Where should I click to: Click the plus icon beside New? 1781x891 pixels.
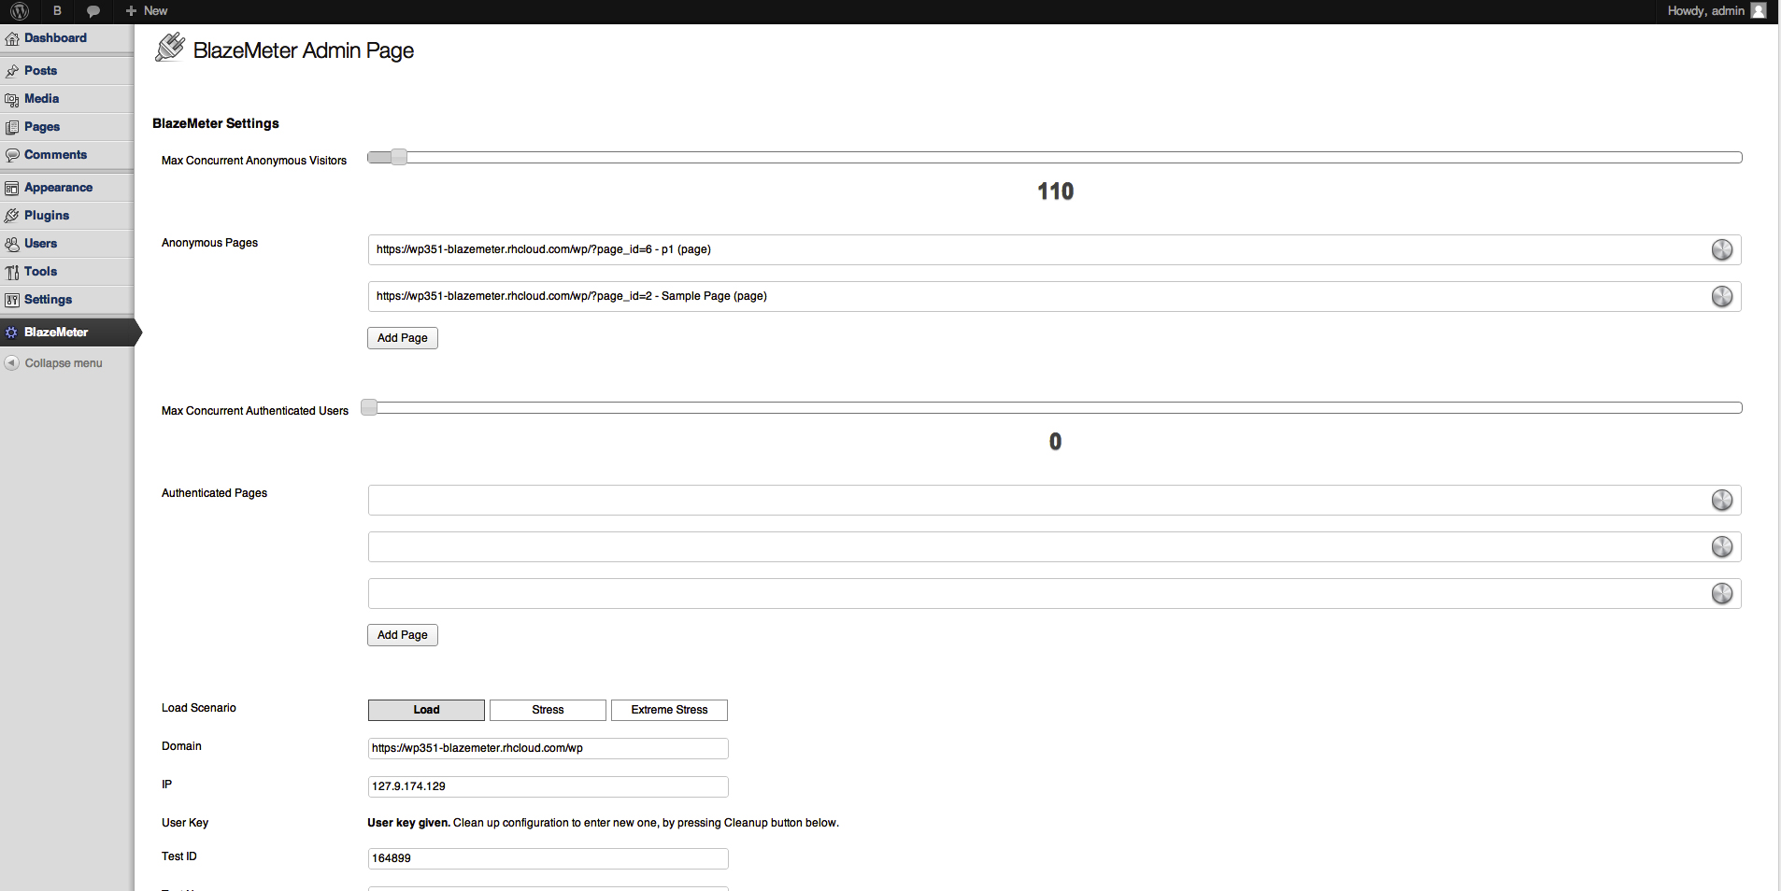point(131,11)
